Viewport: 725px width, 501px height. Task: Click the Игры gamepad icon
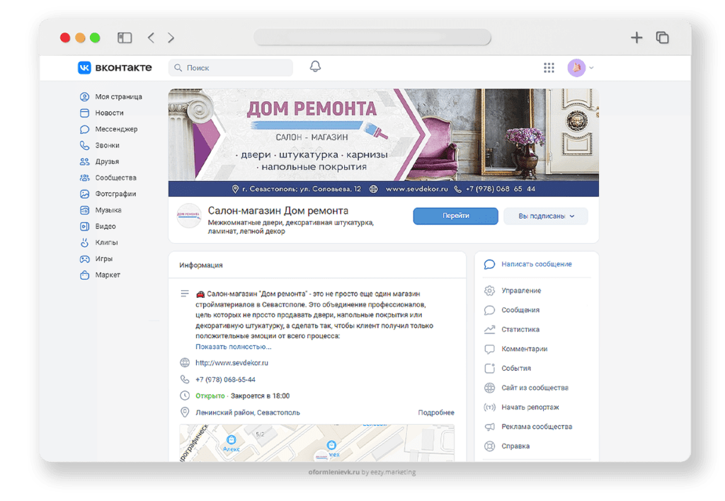(x=85, y=259)
